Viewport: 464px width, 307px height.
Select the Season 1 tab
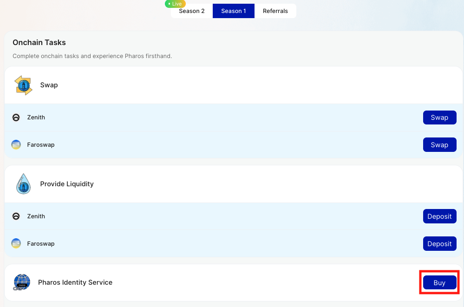pos(233,11)
